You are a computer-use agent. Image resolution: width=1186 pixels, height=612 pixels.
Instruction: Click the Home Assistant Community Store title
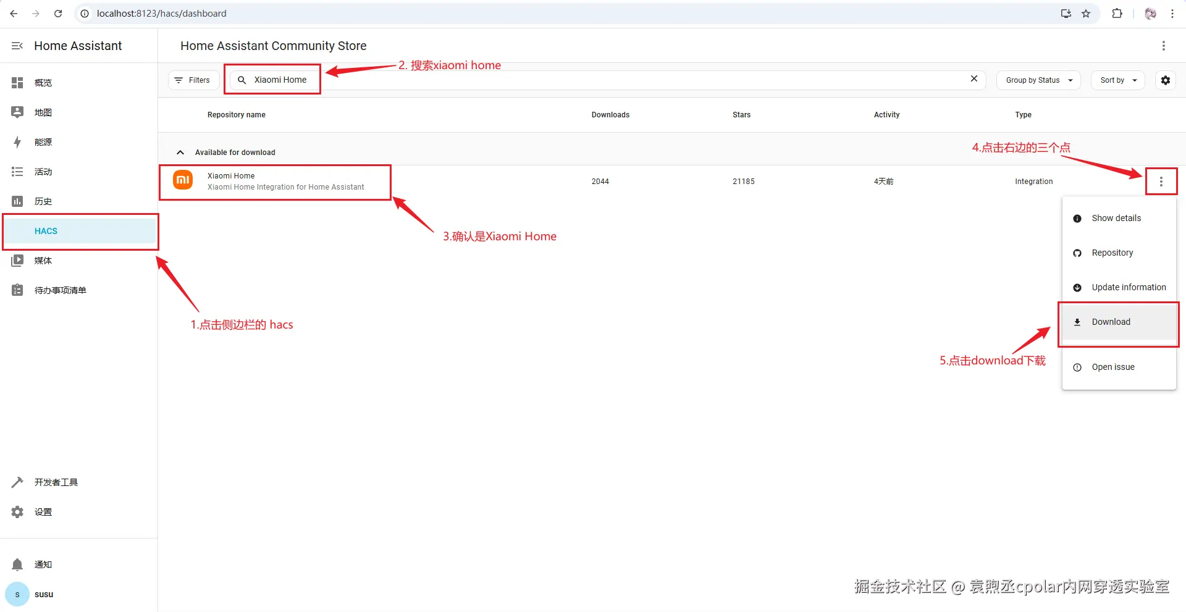(274, 46)
